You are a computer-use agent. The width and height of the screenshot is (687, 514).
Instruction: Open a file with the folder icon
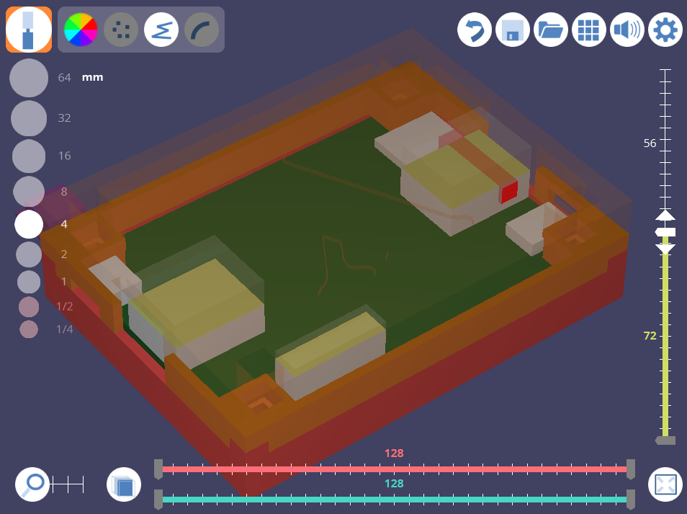(x=551, y=30)
